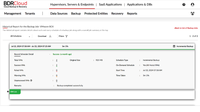Click the Time Taken value 5m 19s

pos(146,75)
